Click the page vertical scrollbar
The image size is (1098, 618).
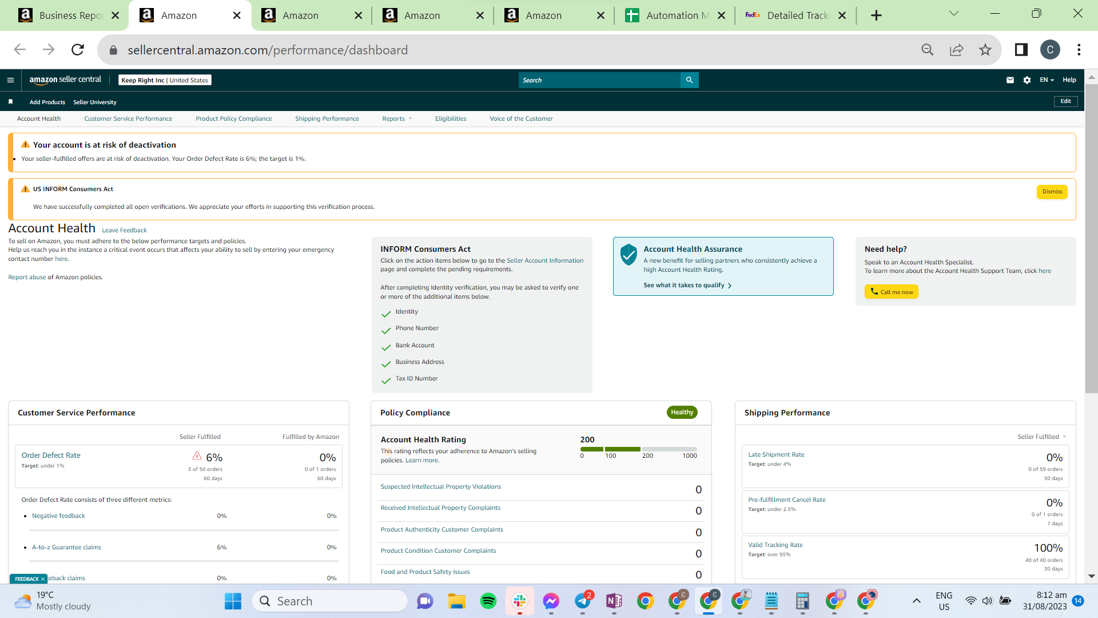pyautogui.click(x=1091, y=239)
